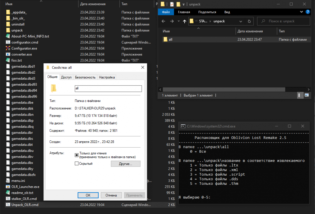This screenshot has height=214, width=315.
Task: Switch to details view mode
Action: 300,95
